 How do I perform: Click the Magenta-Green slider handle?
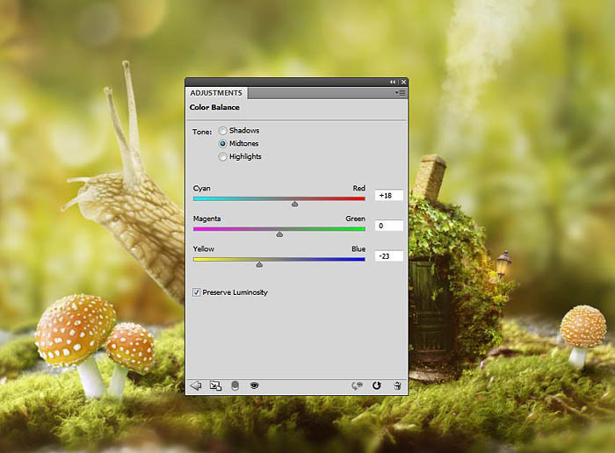[279, 234]
